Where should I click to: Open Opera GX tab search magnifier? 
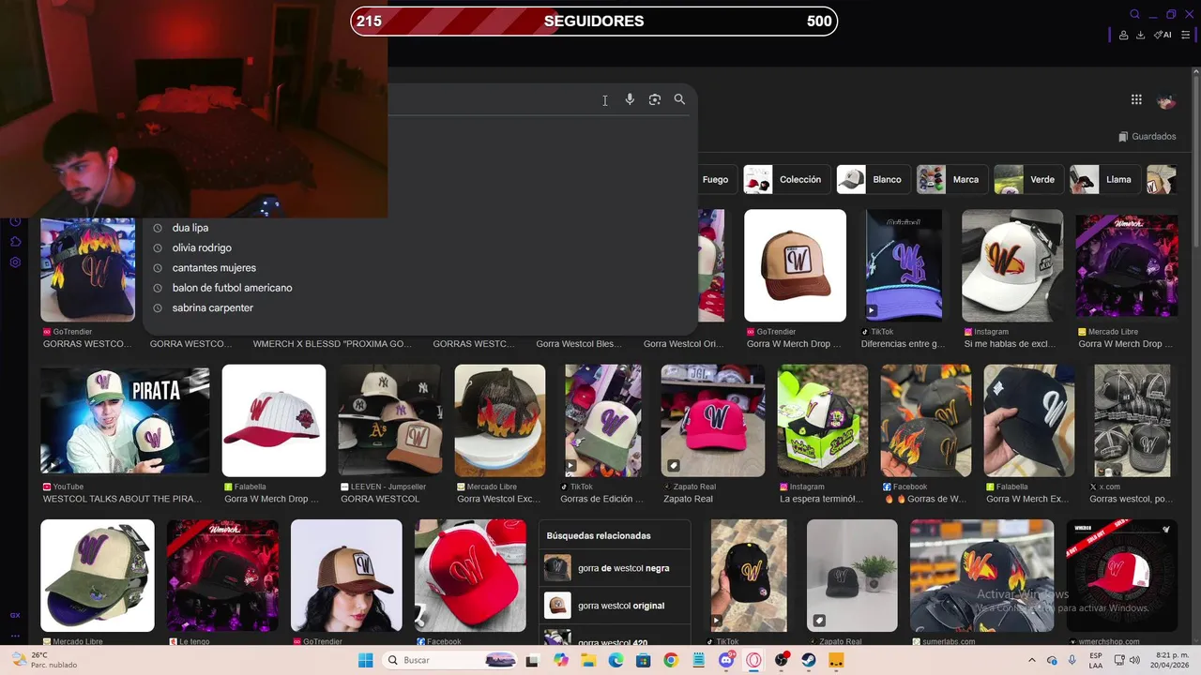[x=1134, y=14]
